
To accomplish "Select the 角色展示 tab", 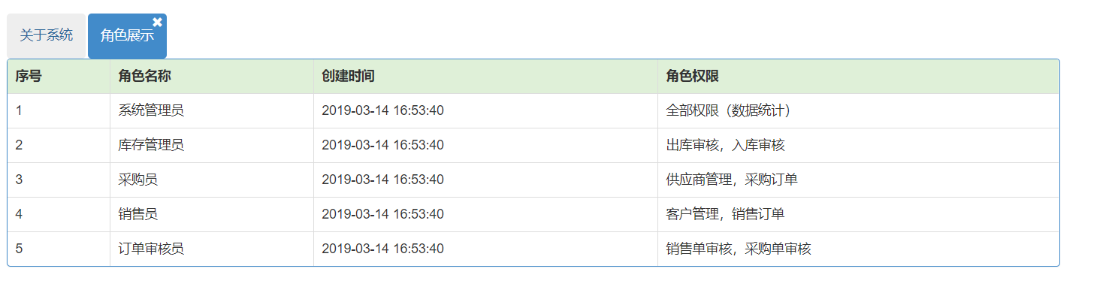I will click(x=127, y=35).
